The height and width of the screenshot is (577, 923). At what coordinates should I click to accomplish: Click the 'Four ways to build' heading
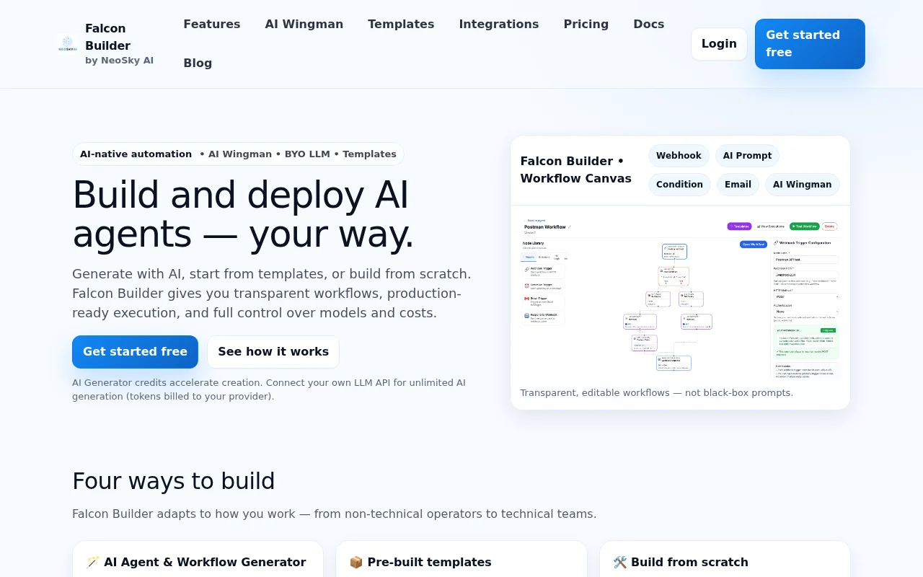[174, 481]
